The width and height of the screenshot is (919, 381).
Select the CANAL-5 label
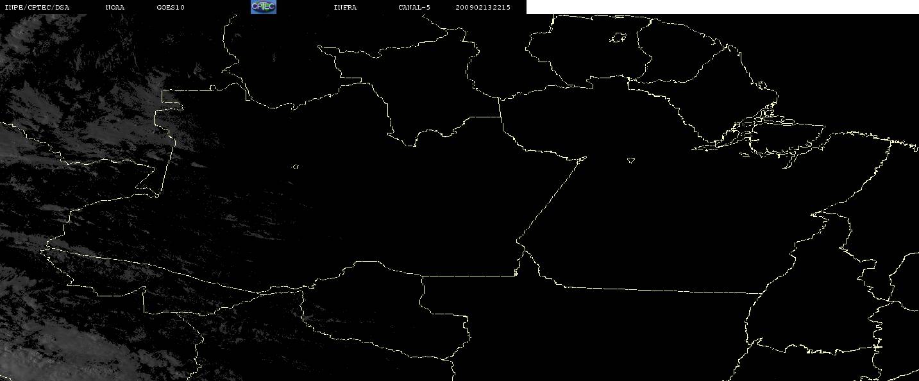(414, 7)
